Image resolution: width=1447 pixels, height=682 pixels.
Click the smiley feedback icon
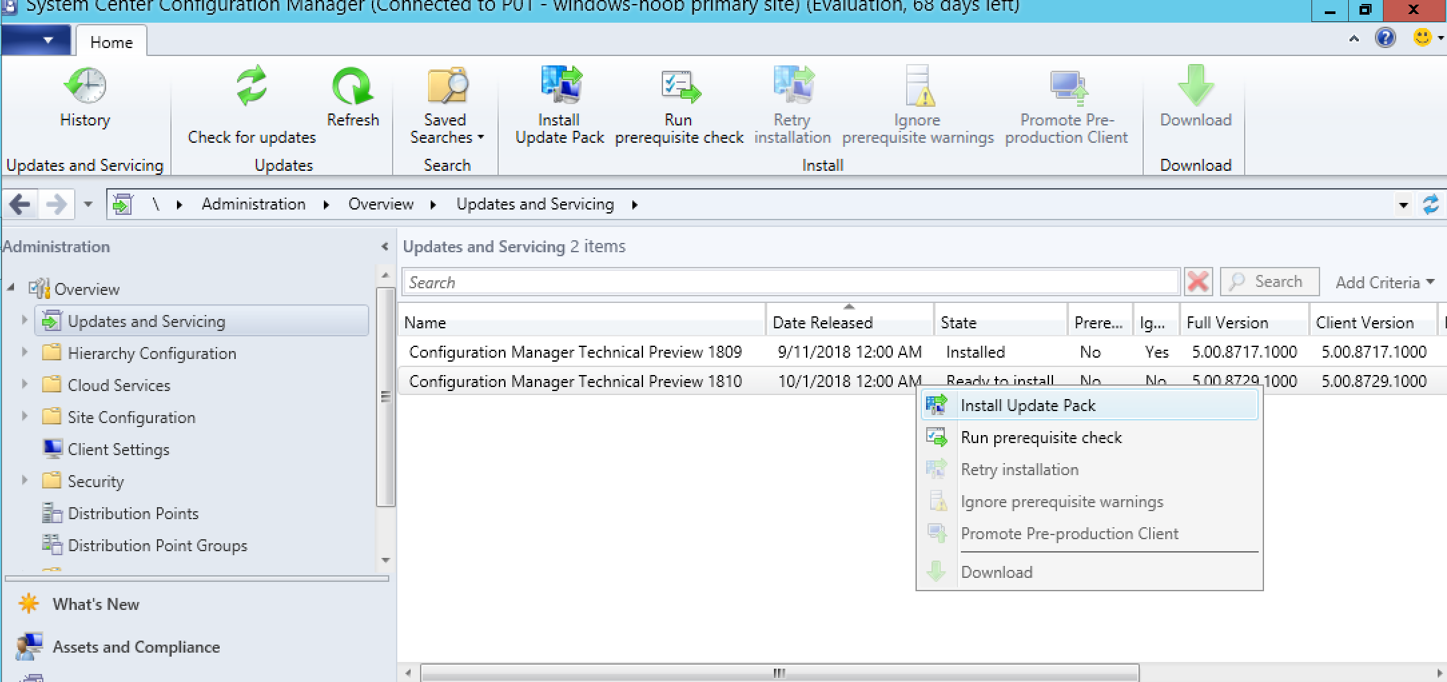(x=1422, y=37)
